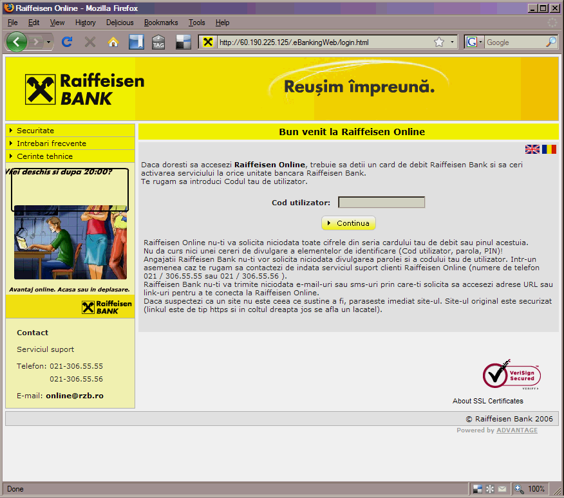Click the zoom magnifier icon in status bar
Viewport: 564px width, 498px height.
tap(519, 489)
